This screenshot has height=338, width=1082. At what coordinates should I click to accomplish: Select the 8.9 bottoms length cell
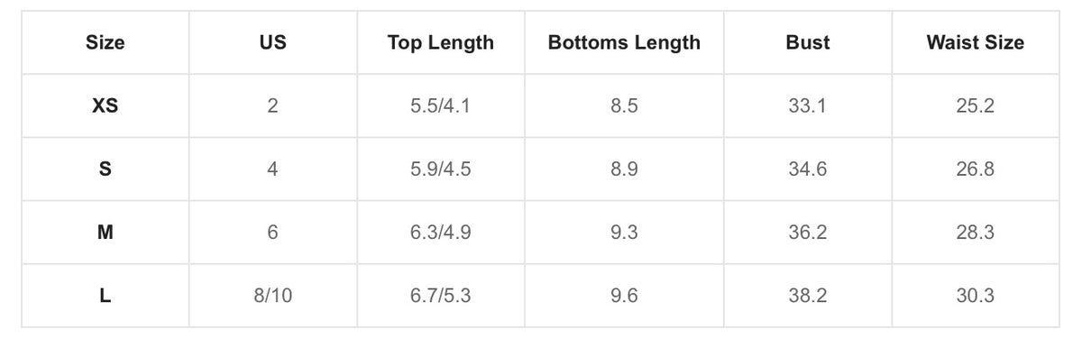[624, 169]
